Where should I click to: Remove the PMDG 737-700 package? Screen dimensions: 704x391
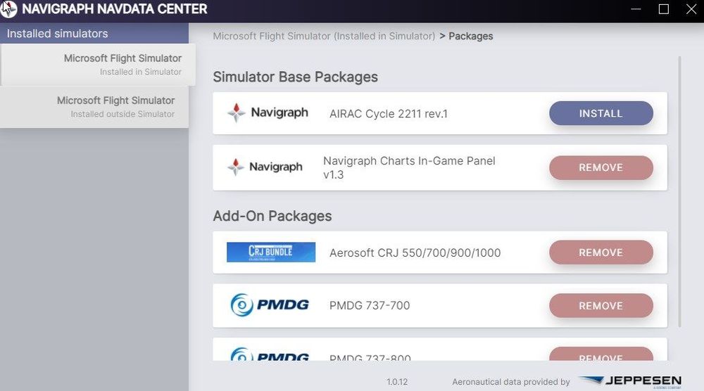tap(601, 306)
